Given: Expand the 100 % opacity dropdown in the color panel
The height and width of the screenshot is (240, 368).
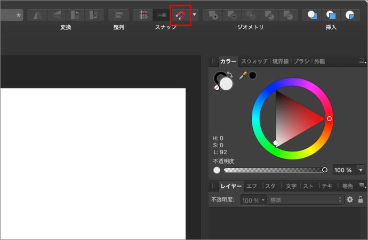Looking at the screenshot, I should point(361,170).
